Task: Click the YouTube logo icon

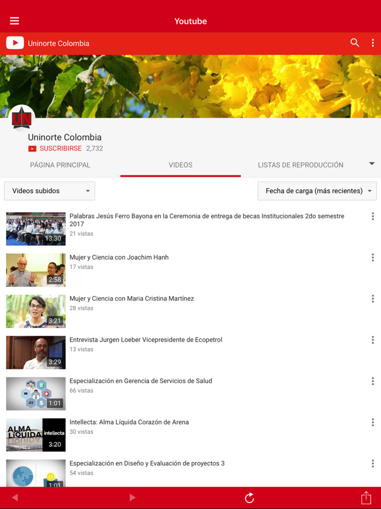Action: click(x=15, y=43)
